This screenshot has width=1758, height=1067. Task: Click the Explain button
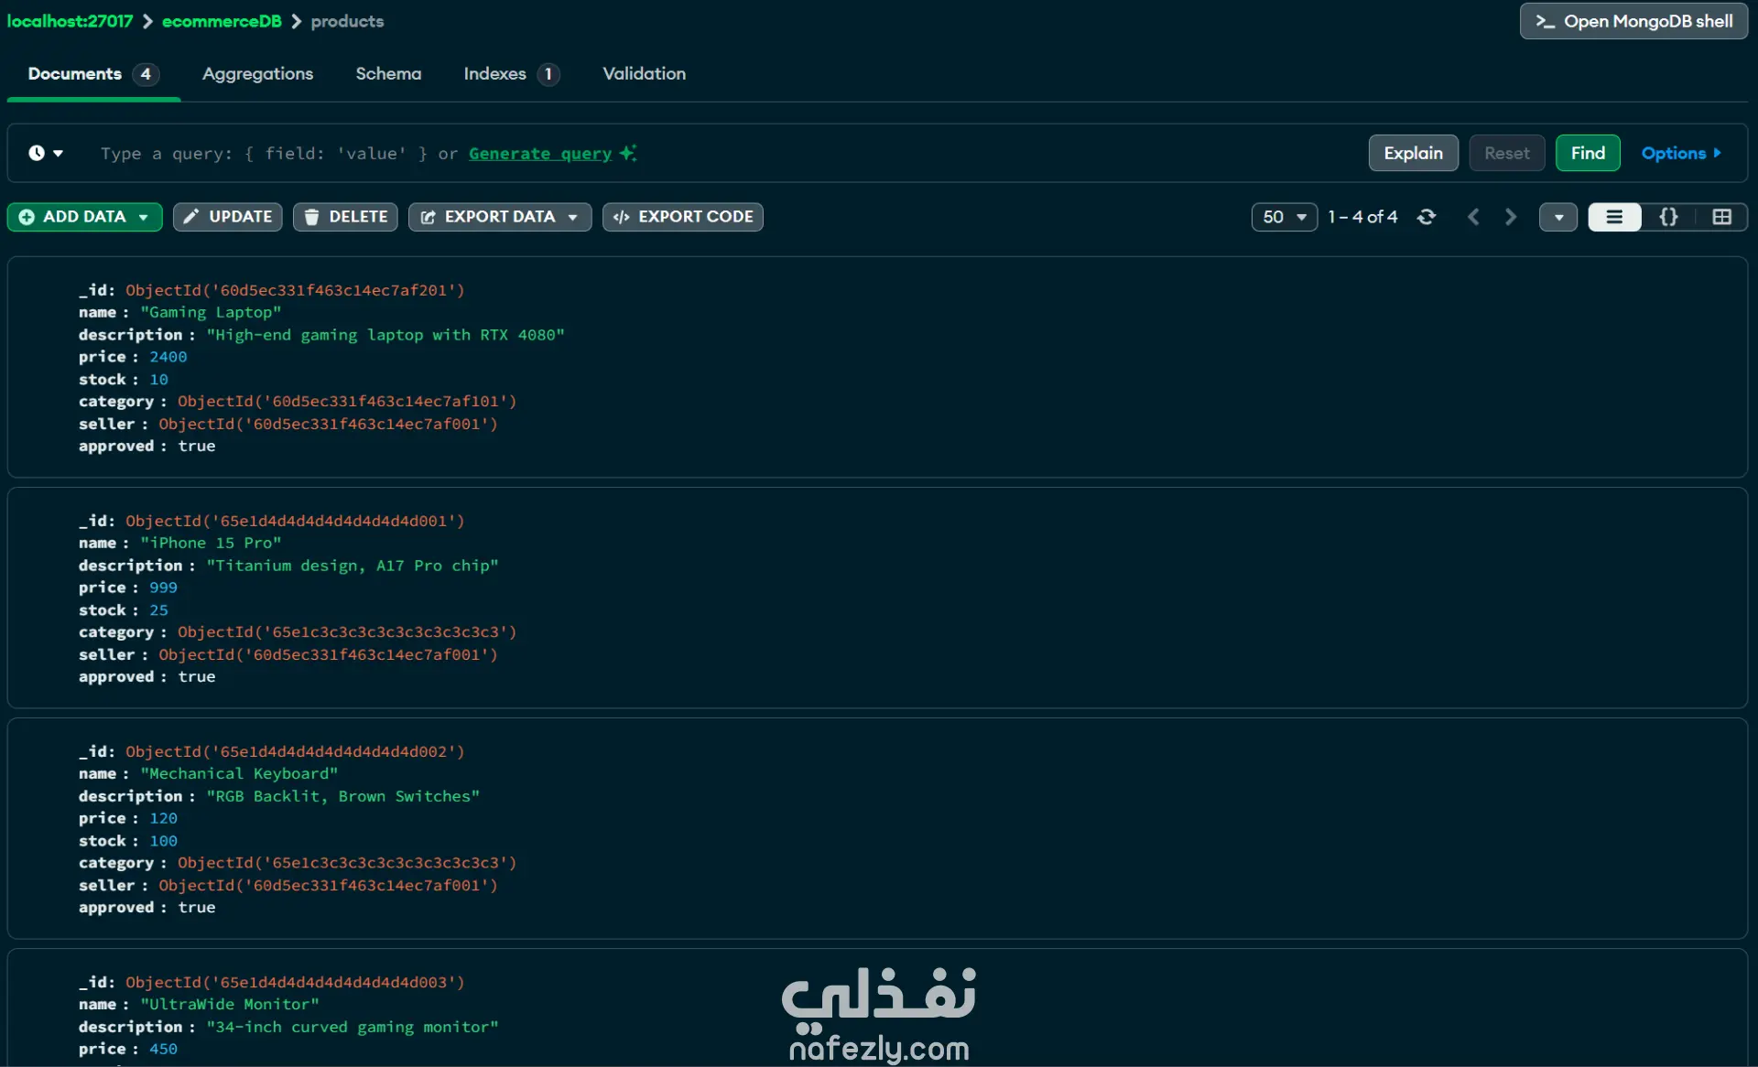coord(1413,153)
